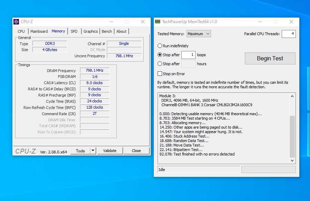
Task: Open the About tab
Action: [x=121, y=31]
